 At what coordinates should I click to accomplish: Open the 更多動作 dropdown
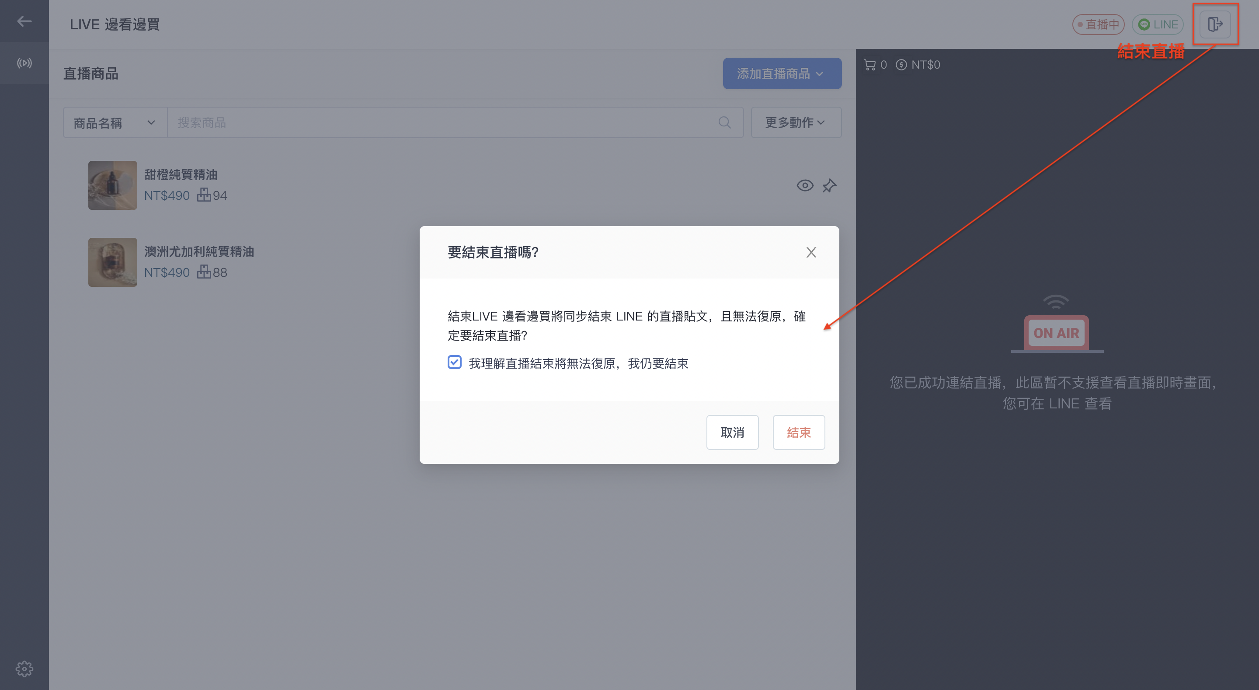[x=796, y=123]
